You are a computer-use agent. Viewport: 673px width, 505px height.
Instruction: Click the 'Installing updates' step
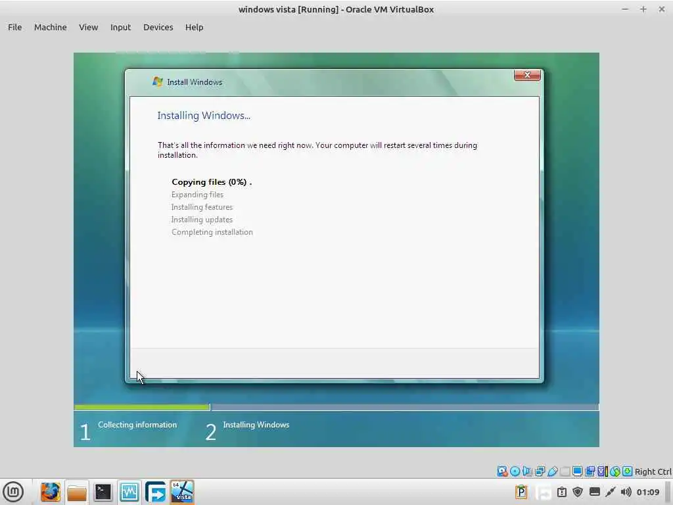point(202,220)
